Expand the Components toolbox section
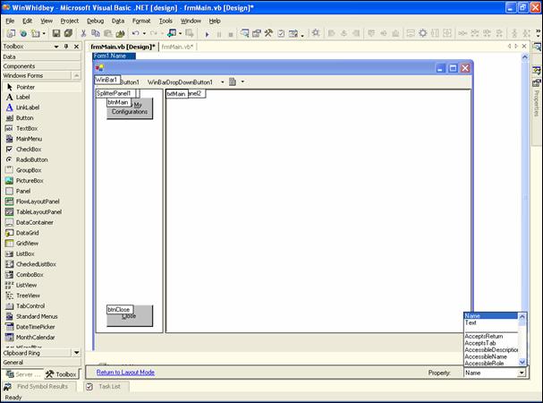Viewport: 543px width, 403px height. (x=41, y=66)
